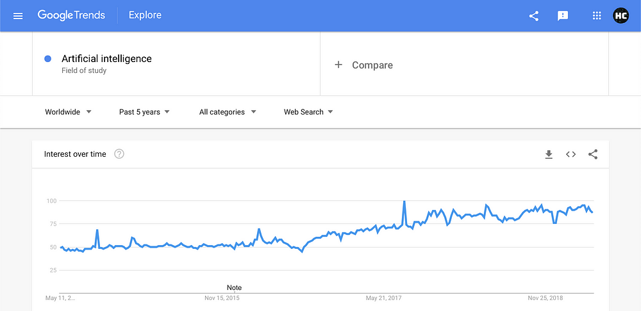Open the Past 5 years dropdown

click(144, 112)
